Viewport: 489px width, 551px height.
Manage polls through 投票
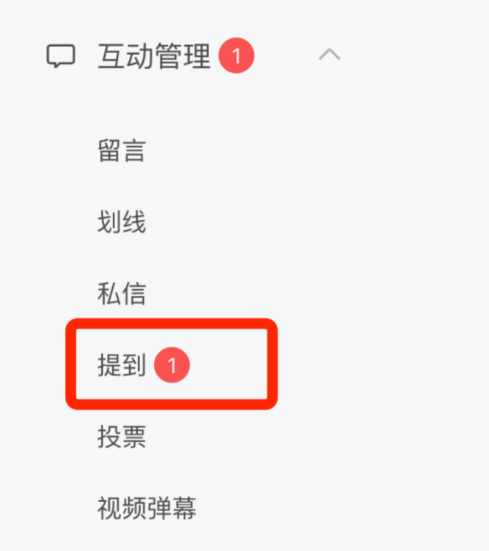click(122, 436)
